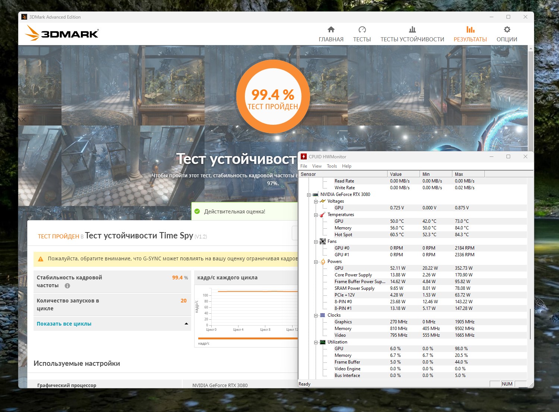Click the Video Engine utilization row

pyautogui.click(x=413, y=369)
